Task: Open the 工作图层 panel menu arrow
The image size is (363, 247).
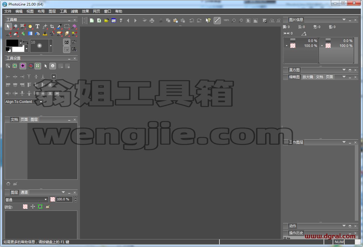Action: 344,142
